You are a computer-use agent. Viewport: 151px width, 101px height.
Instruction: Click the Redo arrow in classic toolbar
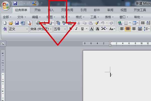(111, 23)
